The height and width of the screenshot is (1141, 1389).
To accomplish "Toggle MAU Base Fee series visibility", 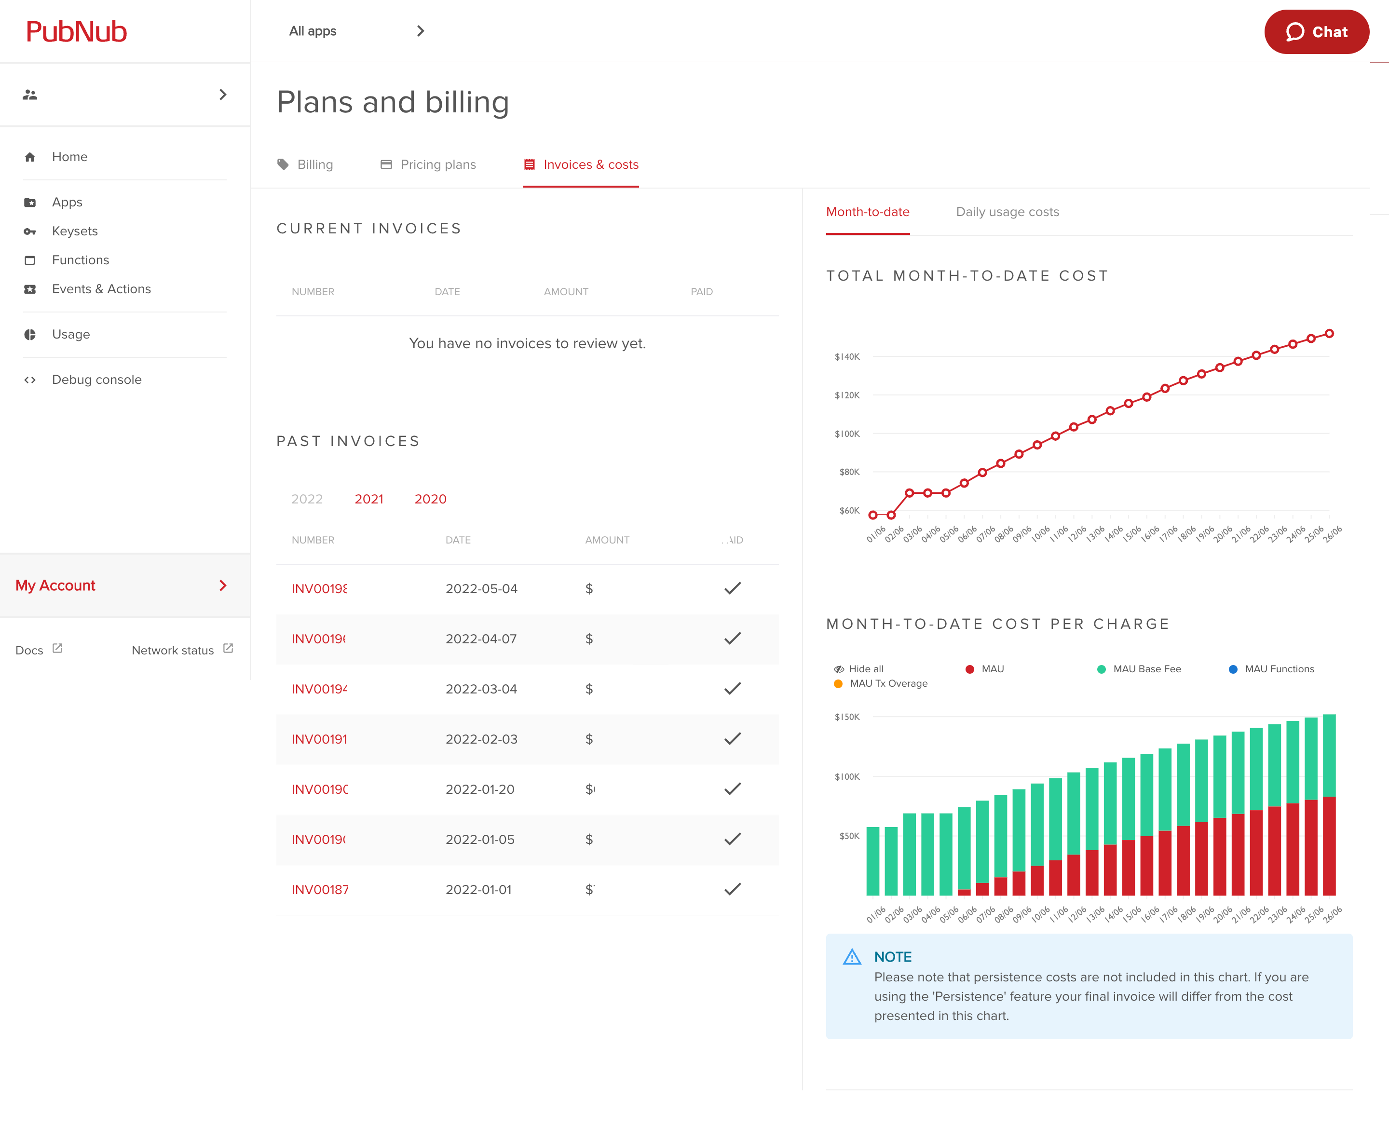I will click(1139, 668).
